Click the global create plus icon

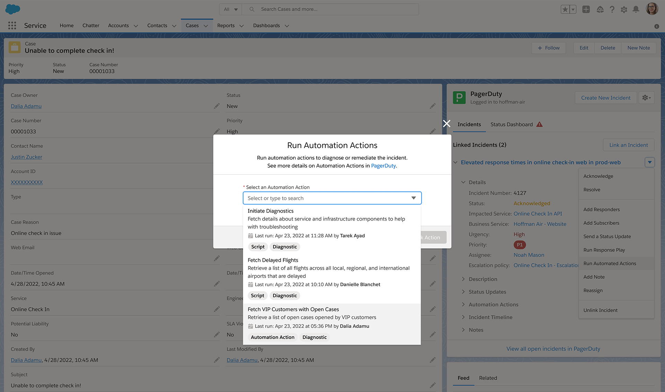point(586,9)
